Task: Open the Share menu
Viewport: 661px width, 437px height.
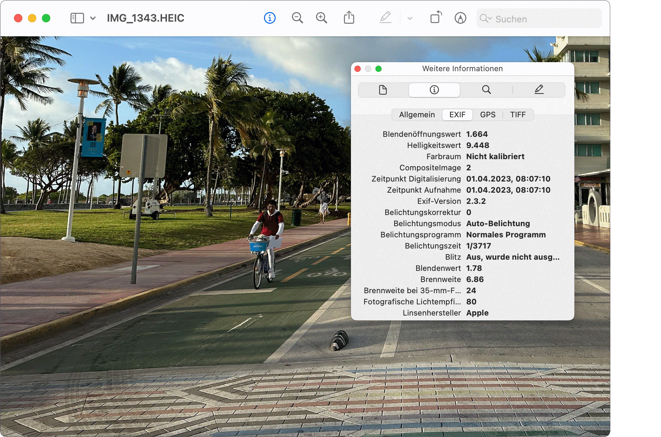Action: [349, 17]
